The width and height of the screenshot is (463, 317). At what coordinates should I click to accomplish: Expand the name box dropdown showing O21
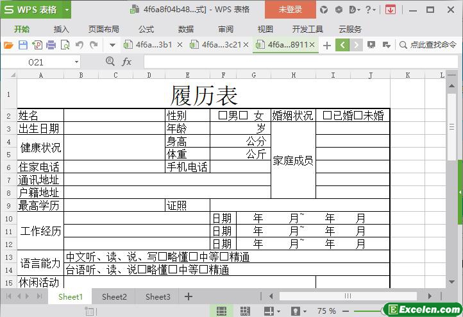click(x=76, y=62)
